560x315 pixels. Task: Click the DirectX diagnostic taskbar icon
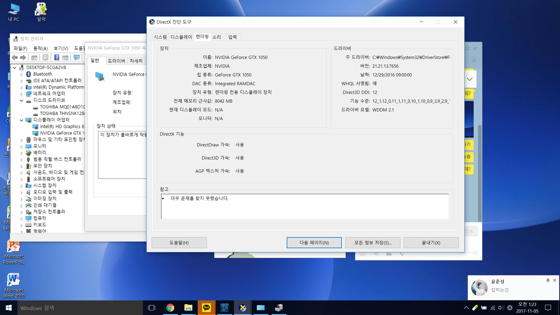point(243,308)
